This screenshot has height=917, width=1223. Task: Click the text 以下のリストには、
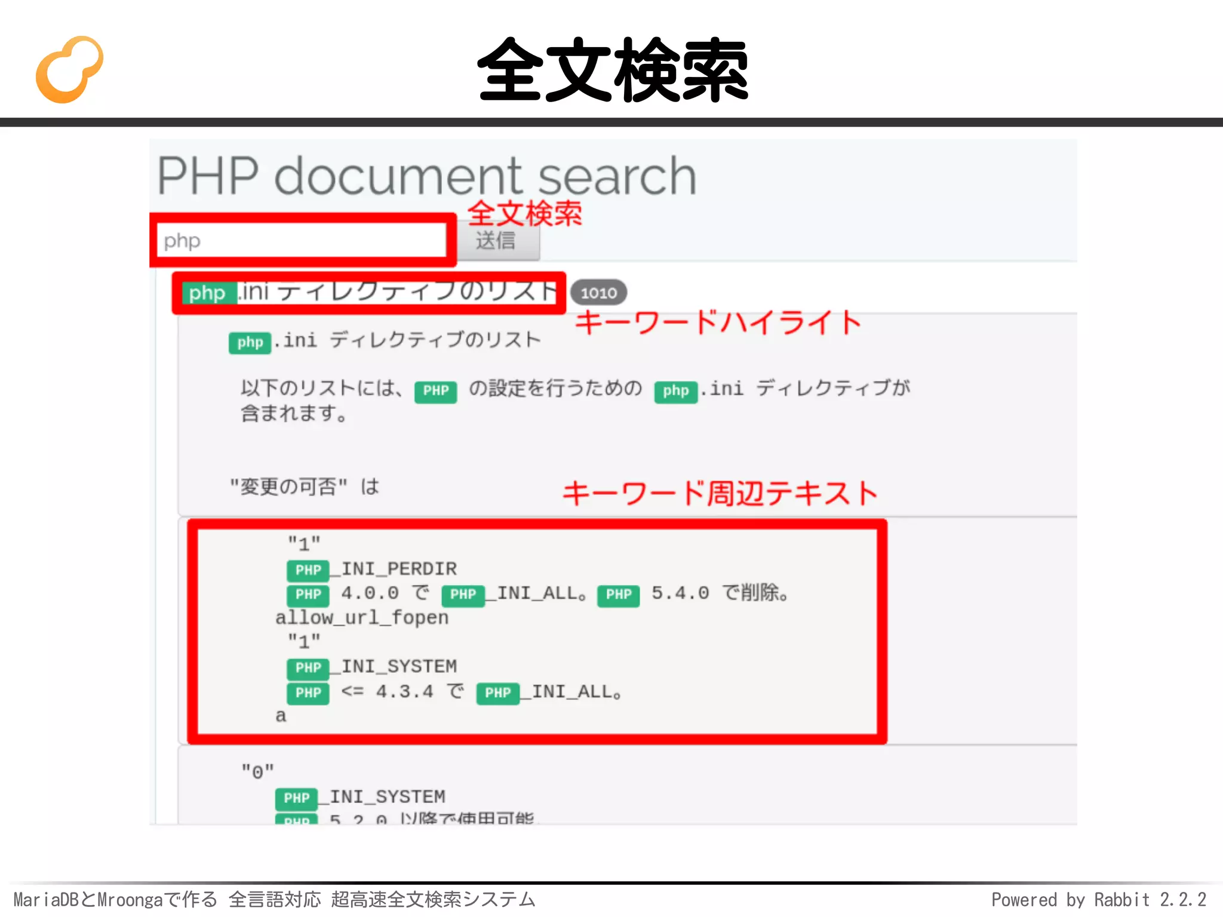click(x=322, y=389)
